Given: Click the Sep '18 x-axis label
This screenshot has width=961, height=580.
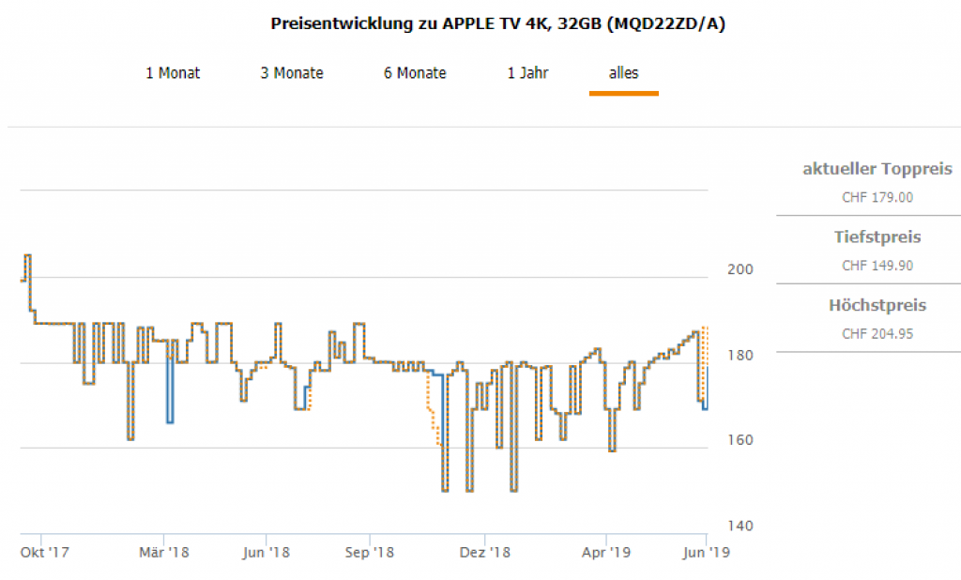Looking at the screenshot, I should [x=370, y=552].
